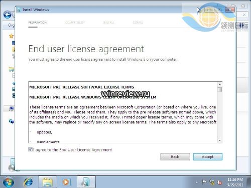This screenshot has width=251, height=188.
Task: Open the Windows Start menu orb
Action: tap(9, 182)
